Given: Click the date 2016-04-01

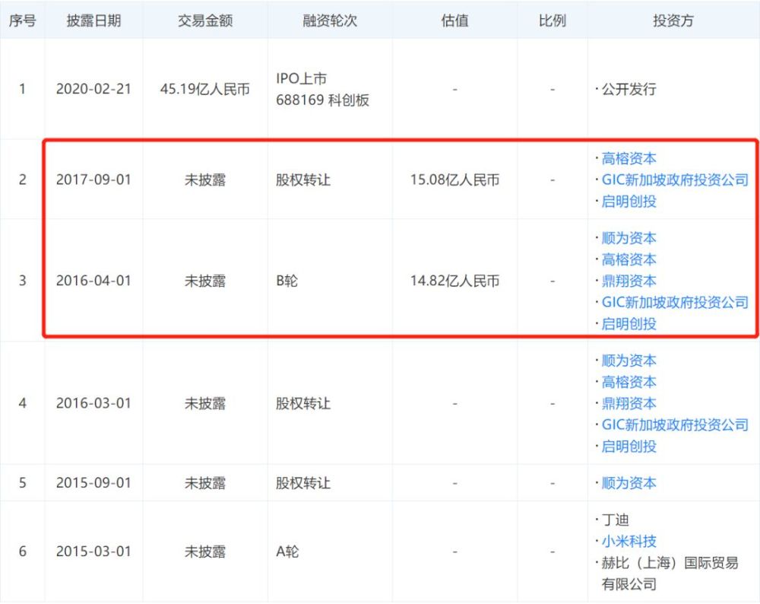Looking at the screenshot, I should point(93,281).
